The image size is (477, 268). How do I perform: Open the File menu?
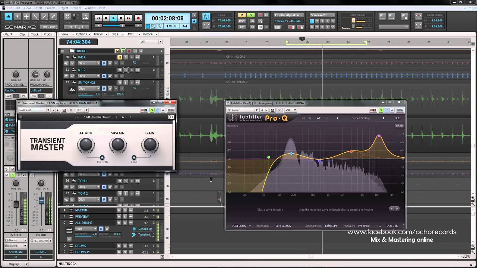pyautogui.click(x=9, y=8)
